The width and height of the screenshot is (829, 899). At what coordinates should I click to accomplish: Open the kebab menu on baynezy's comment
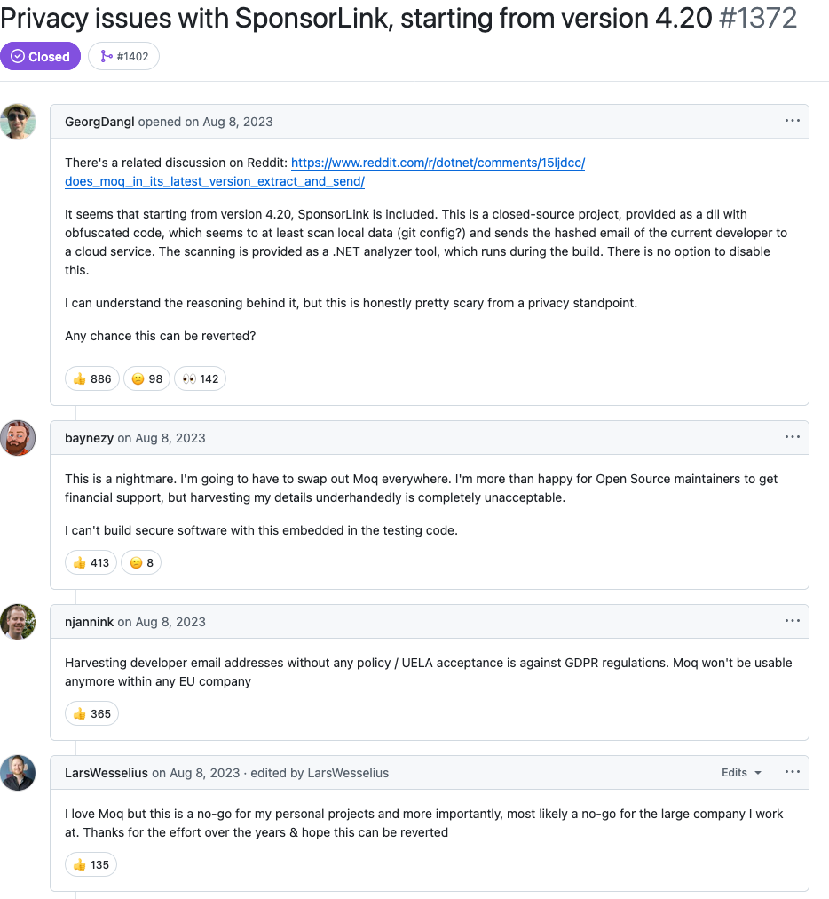(x=792, y=436)
